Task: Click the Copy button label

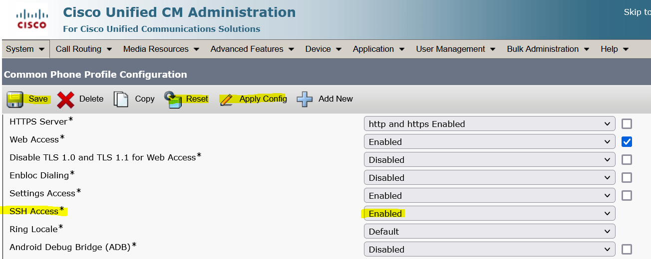Action: 145,99
